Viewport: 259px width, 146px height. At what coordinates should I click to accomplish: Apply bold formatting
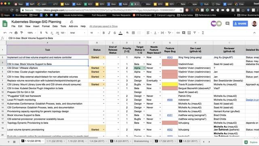tap(104, 33)
